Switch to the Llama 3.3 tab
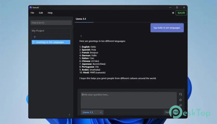The height and width of the screenshot is (124, 217). pos(81,19)
